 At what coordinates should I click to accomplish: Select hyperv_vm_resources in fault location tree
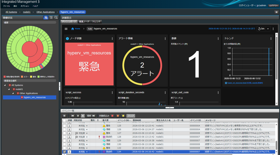[x=30, y=97]
